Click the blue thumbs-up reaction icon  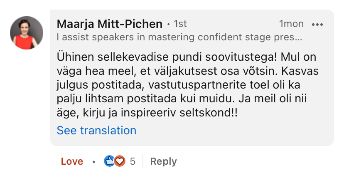tap(110, 161)
